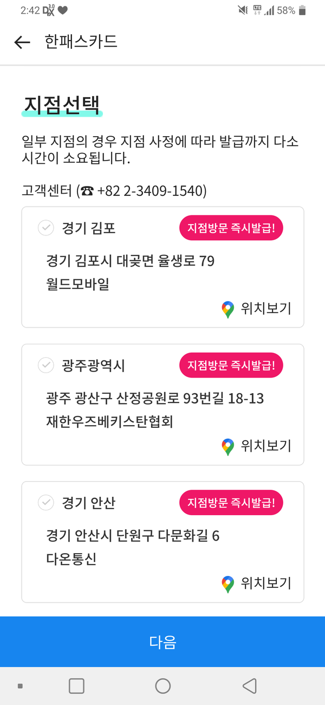Tap the 월드모바일 address text
325x705 pixels.
[x=78, y=284]
